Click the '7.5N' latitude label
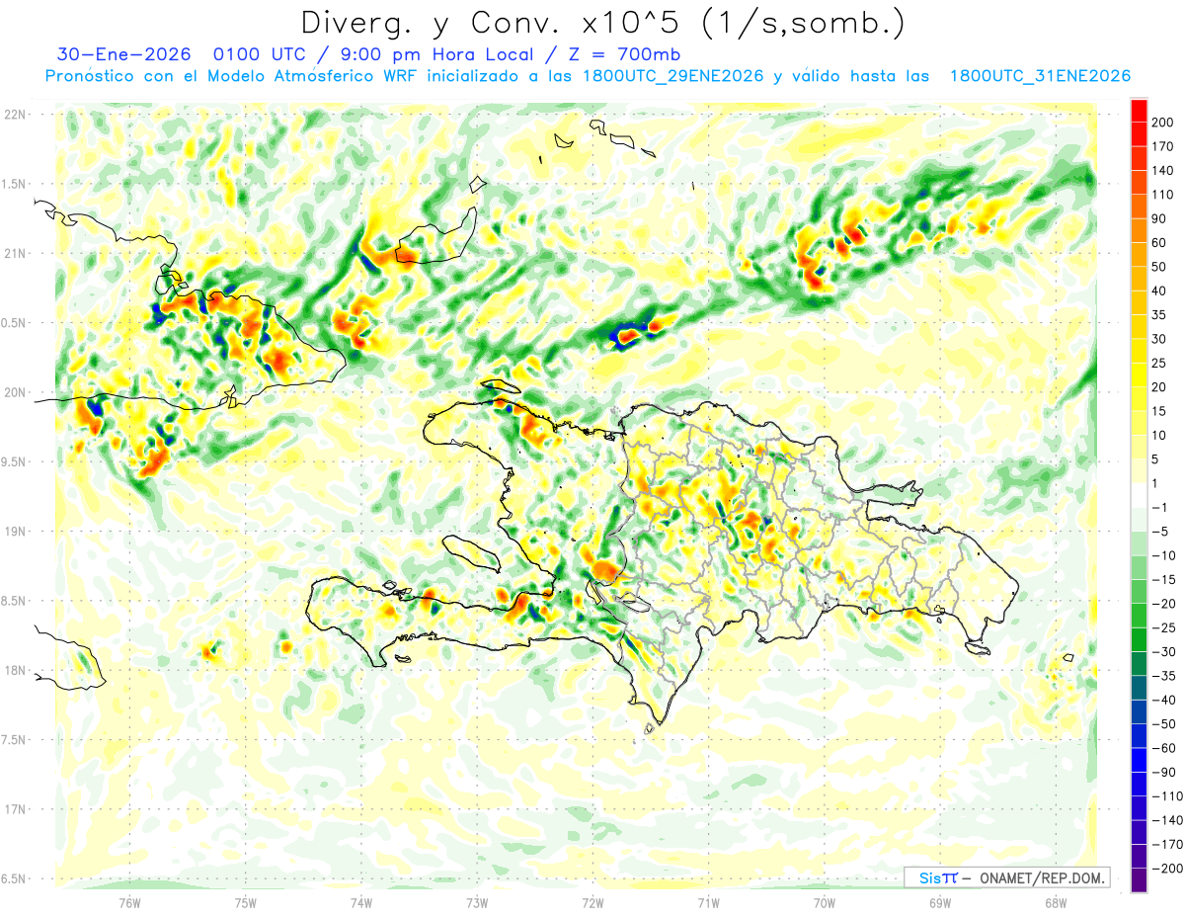The image size is (1185, 916). coord(14,739)
